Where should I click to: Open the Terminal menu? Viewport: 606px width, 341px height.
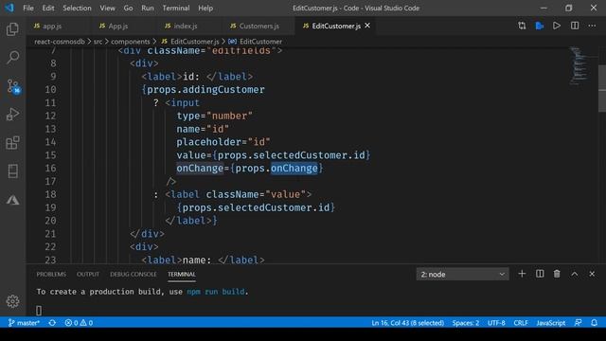(176, 8)
